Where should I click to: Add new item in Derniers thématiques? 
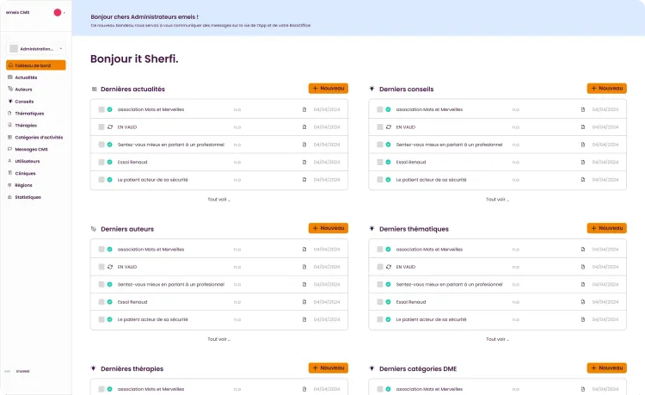coord(607,228)
